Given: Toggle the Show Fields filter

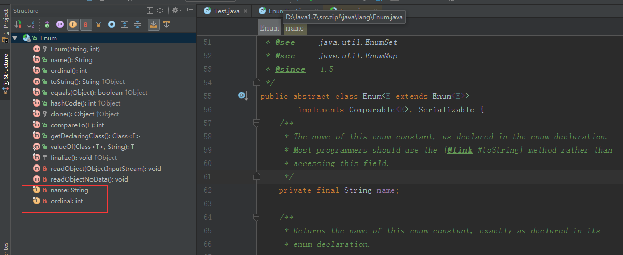Looking at the screenshot, I should 73,24.
